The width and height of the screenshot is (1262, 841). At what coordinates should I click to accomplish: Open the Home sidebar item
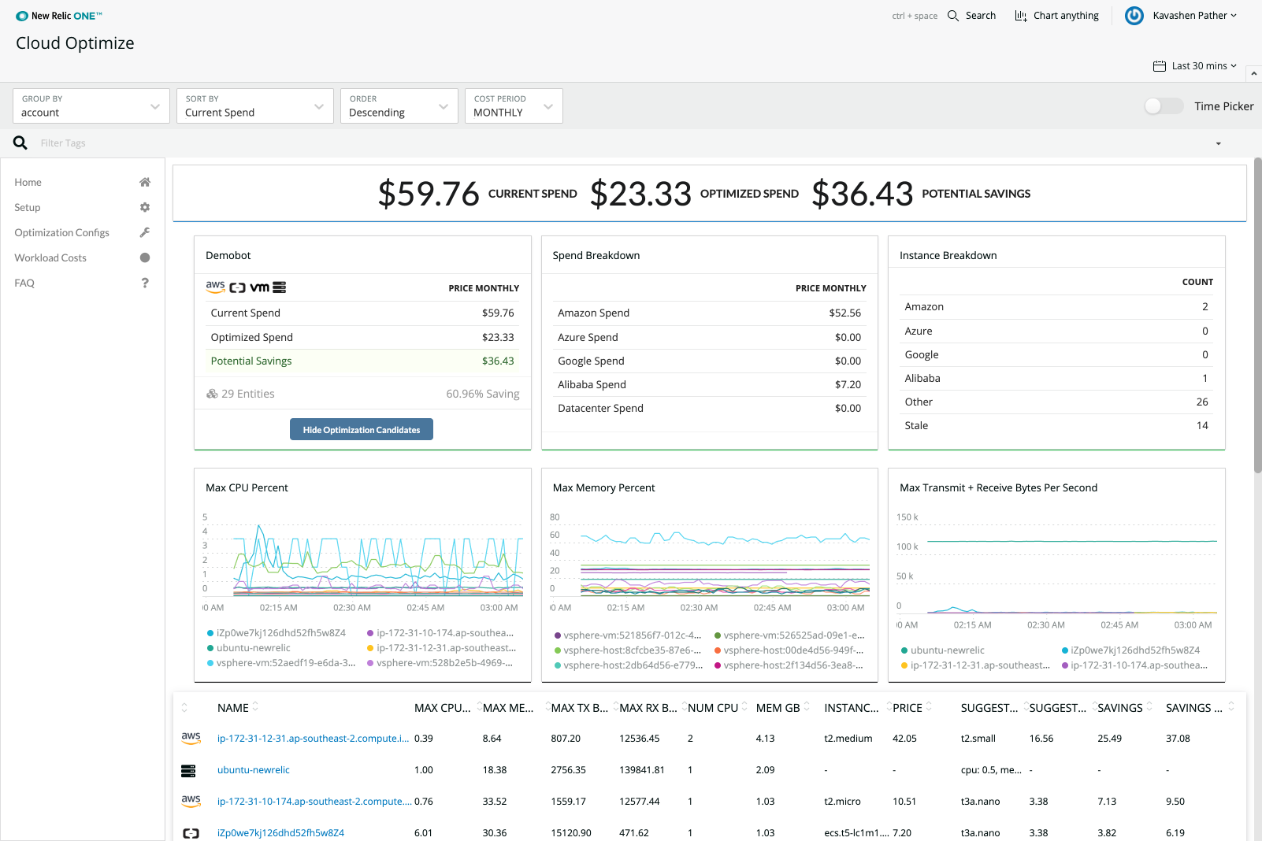point(82,182)
